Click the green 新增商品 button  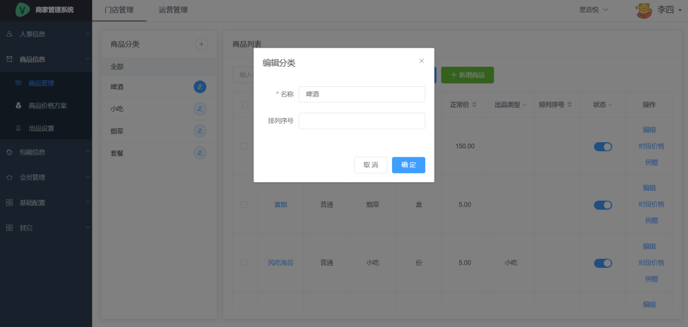[x=468, y=75]
